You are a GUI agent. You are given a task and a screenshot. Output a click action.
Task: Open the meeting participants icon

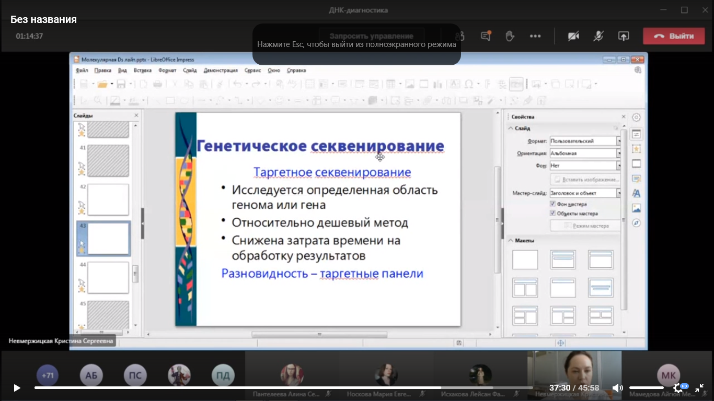click(x=460, y=36)
